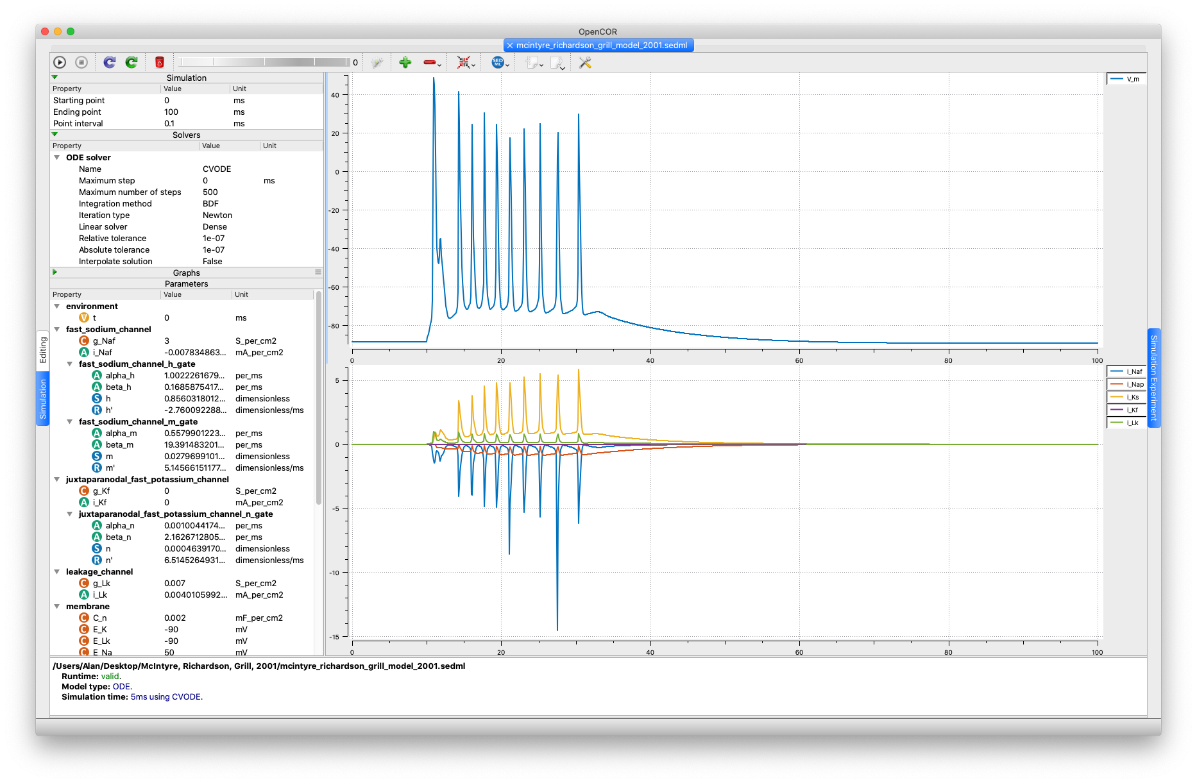Collapse the fast_sodium_channel group
1197x783 pixels.
[x=57, y=330]
